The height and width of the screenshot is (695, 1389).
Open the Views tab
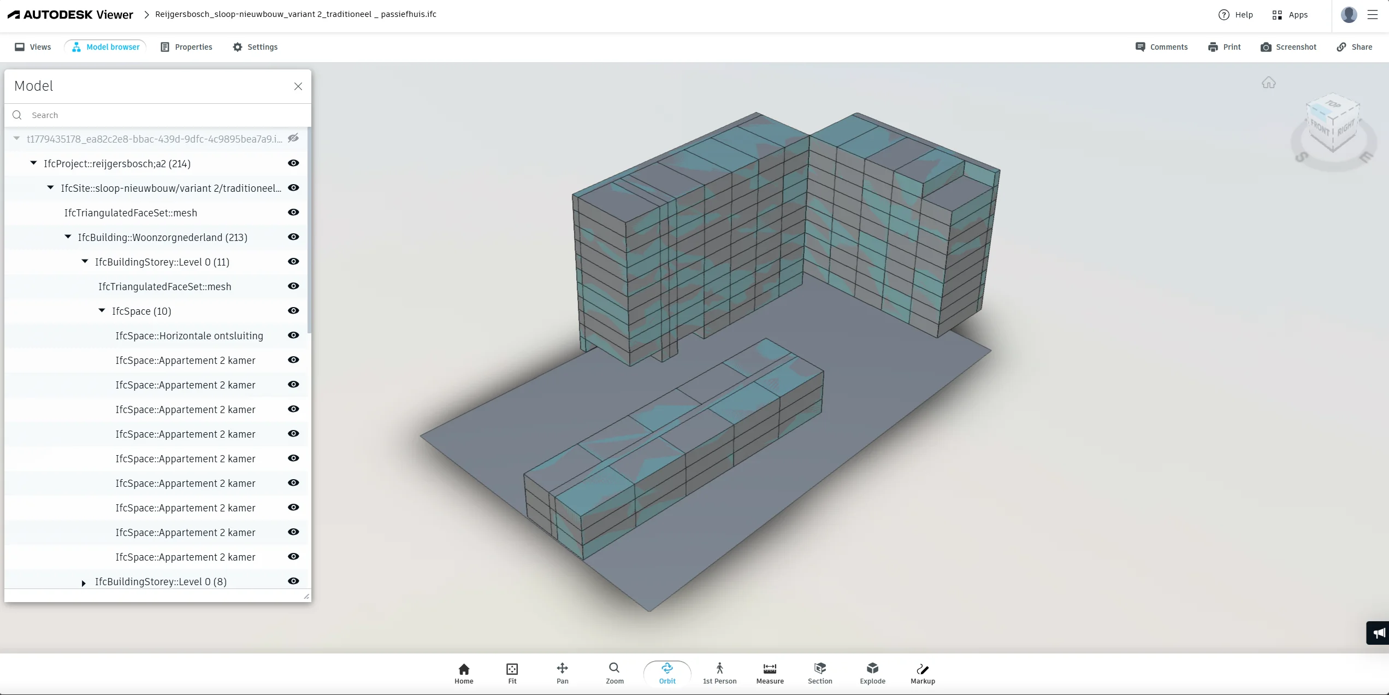click(x=33, y=47)
